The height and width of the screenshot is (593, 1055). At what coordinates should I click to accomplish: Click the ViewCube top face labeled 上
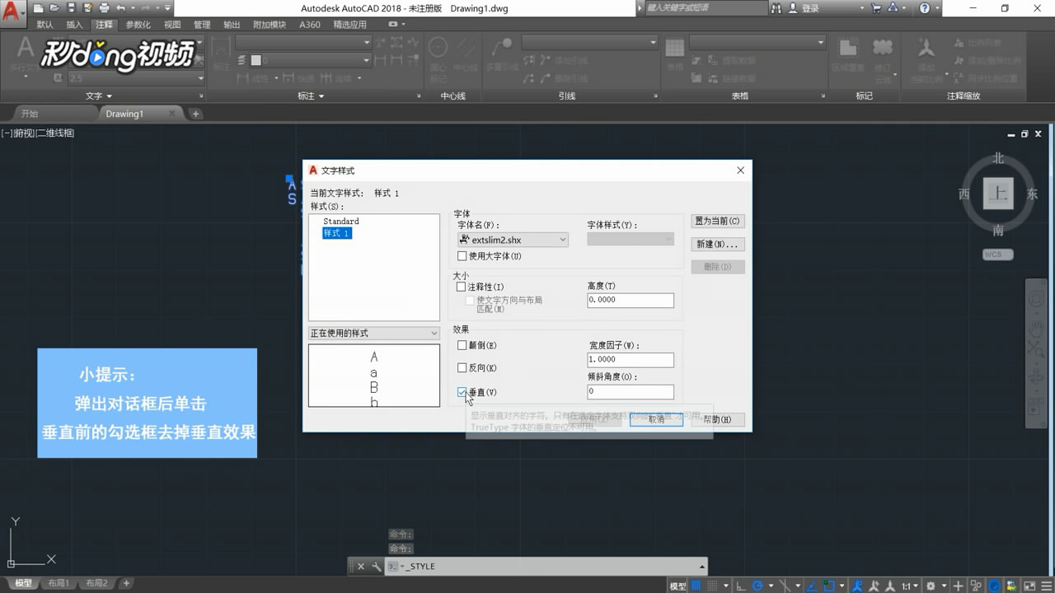coord(998,194)
